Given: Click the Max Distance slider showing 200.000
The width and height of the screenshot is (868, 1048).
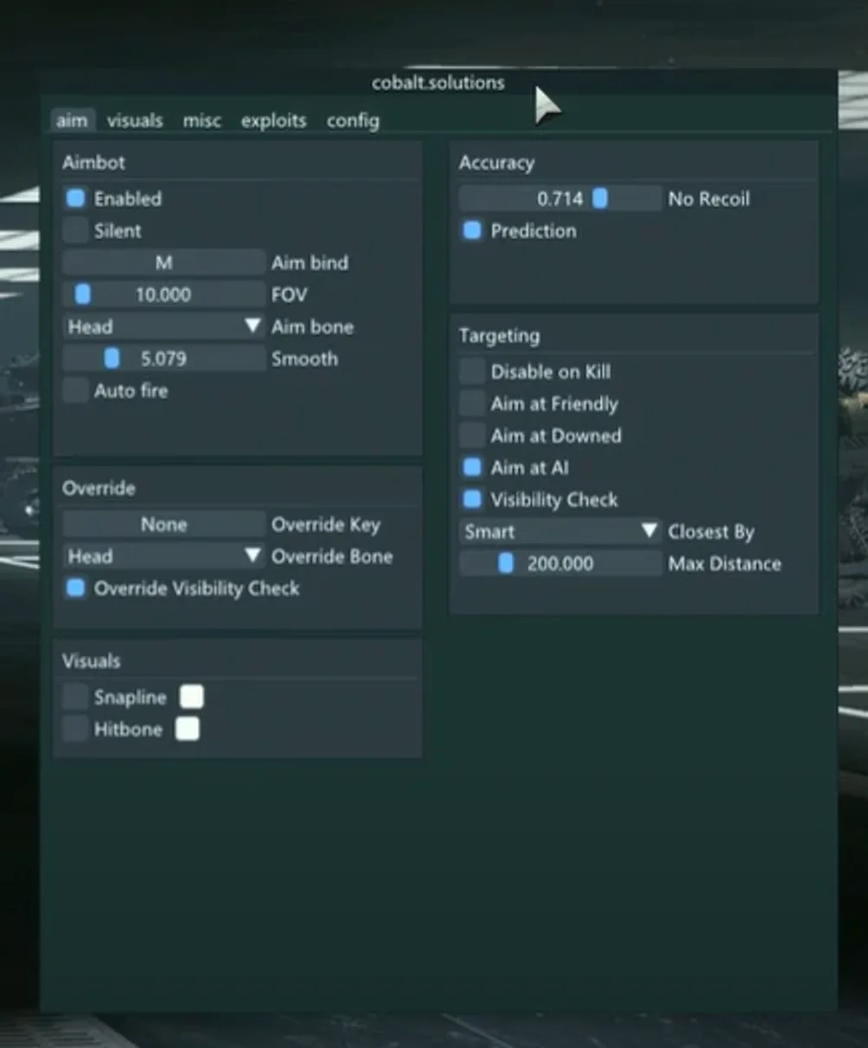Looking at the screenshot, I should pos(560,563).
